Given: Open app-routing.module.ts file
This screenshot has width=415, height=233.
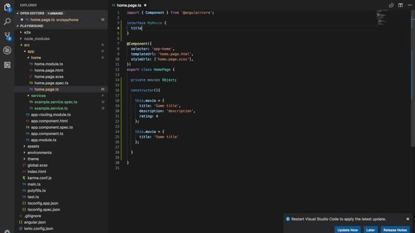Looking at the screenshot, I should [51, 115].
